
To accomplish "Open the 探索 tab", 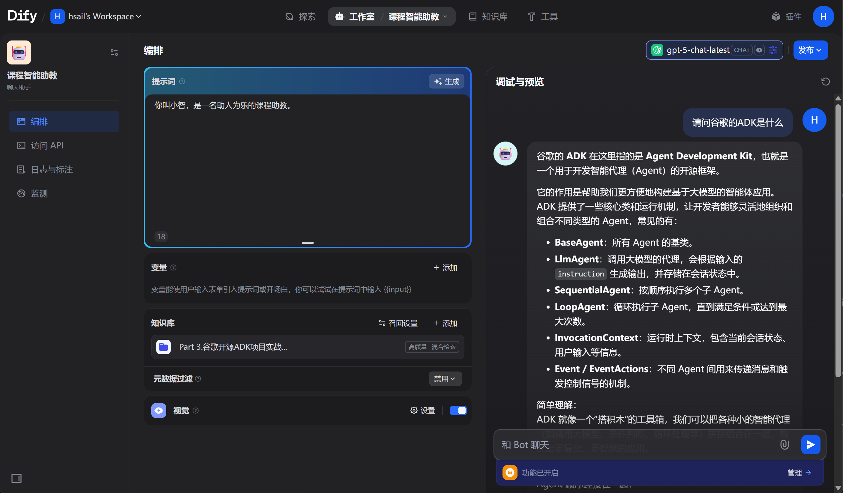I will tap(300, 16).
